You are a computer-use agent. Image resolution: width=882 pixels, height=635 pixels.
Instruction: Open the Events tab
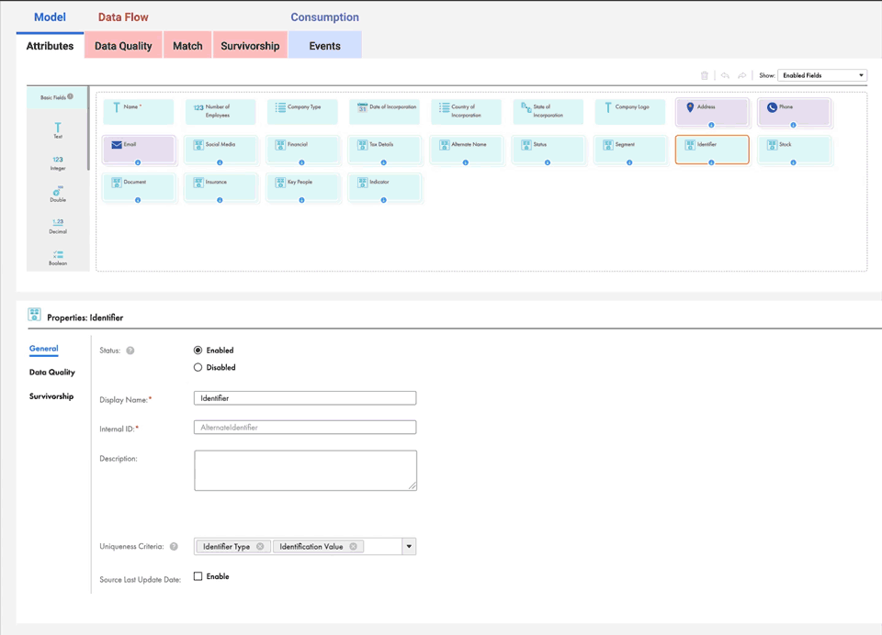pyautogui.click(x=324, y=44)
